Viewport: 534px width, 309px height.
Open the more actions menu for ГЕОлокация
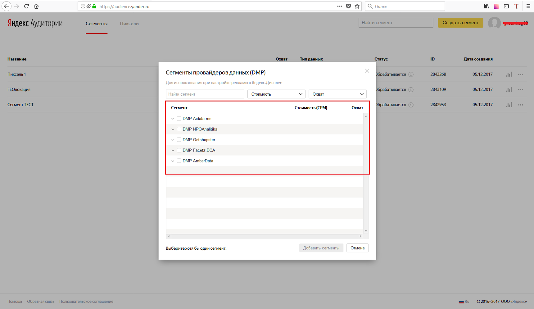[521, 90]
